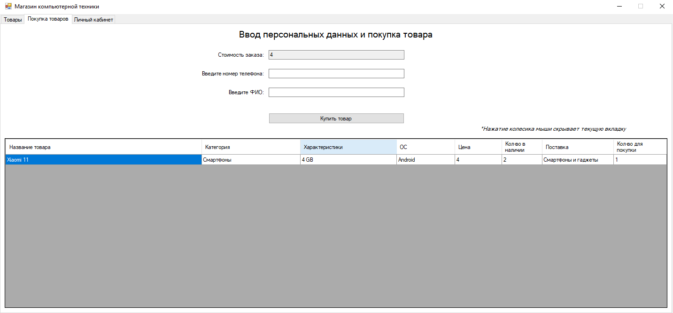The height and width of the screenshot is (313, 673).
Task: Select the stock quantity cell in the Xiaomi 11 row
Action: (x=522, y=160)
